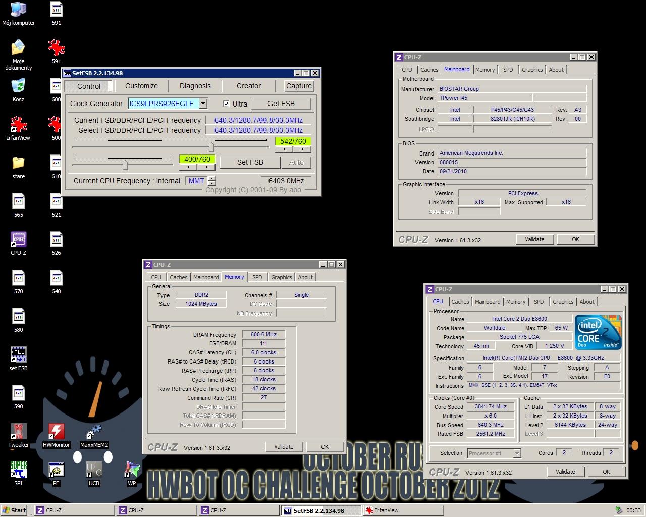The width and height of the screenshot is (646, 517).
Task: Open the Start menu
Action: [14, 510]
